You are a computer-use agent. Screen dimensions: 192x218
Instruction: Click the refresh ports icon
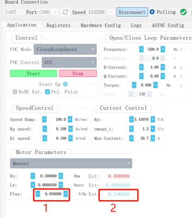point(66,12)
